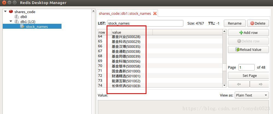
Task: Click the key tree scrollbar up arrow
Action: click(93, 11)
